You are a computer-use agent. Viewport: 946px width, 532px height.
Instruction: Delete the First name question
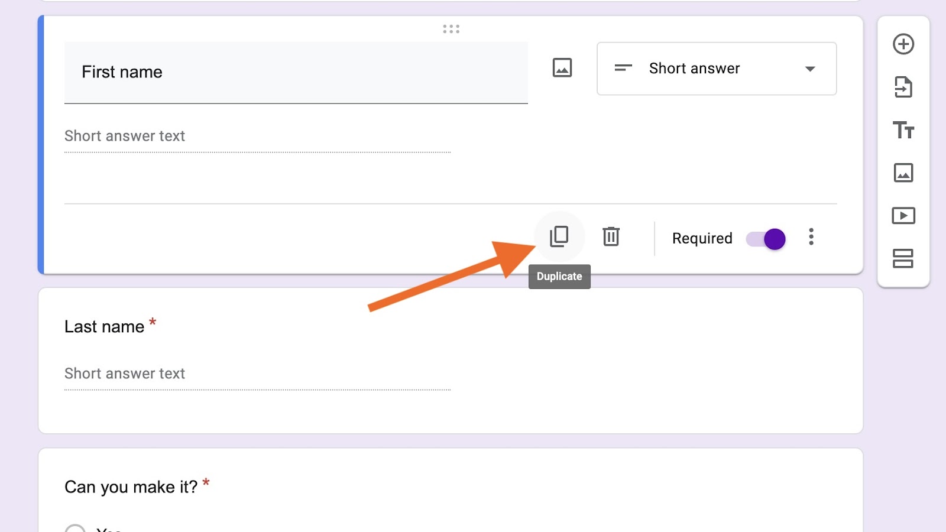611,236
